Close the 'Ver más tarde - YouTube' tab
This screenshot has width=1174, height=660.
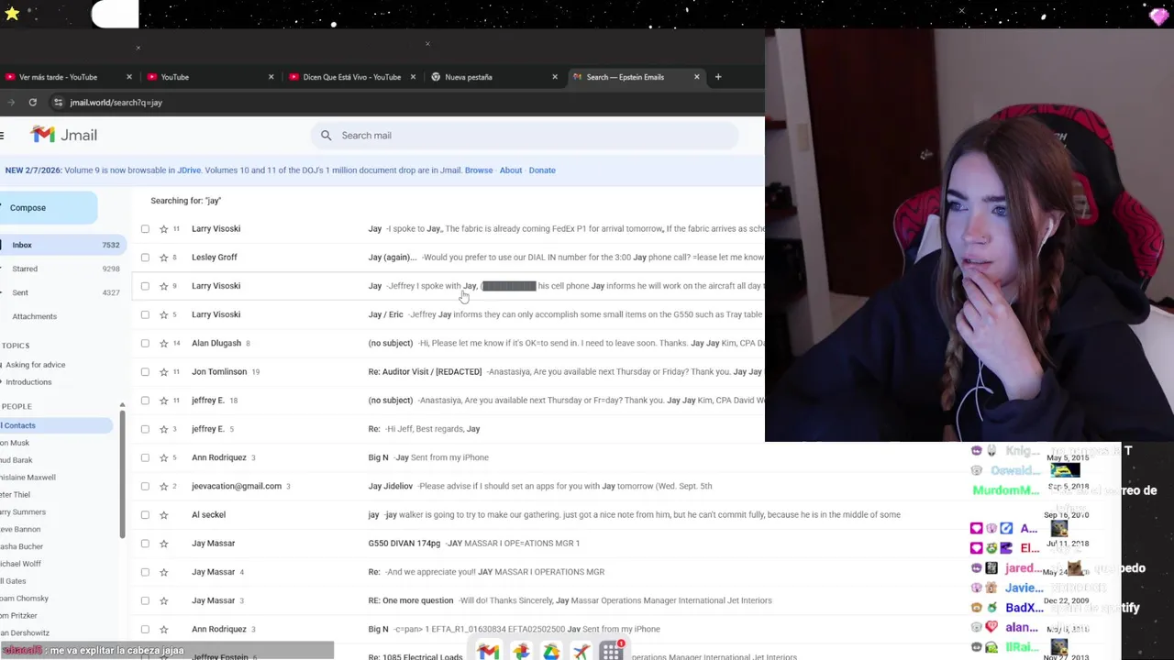click(128, 77)
